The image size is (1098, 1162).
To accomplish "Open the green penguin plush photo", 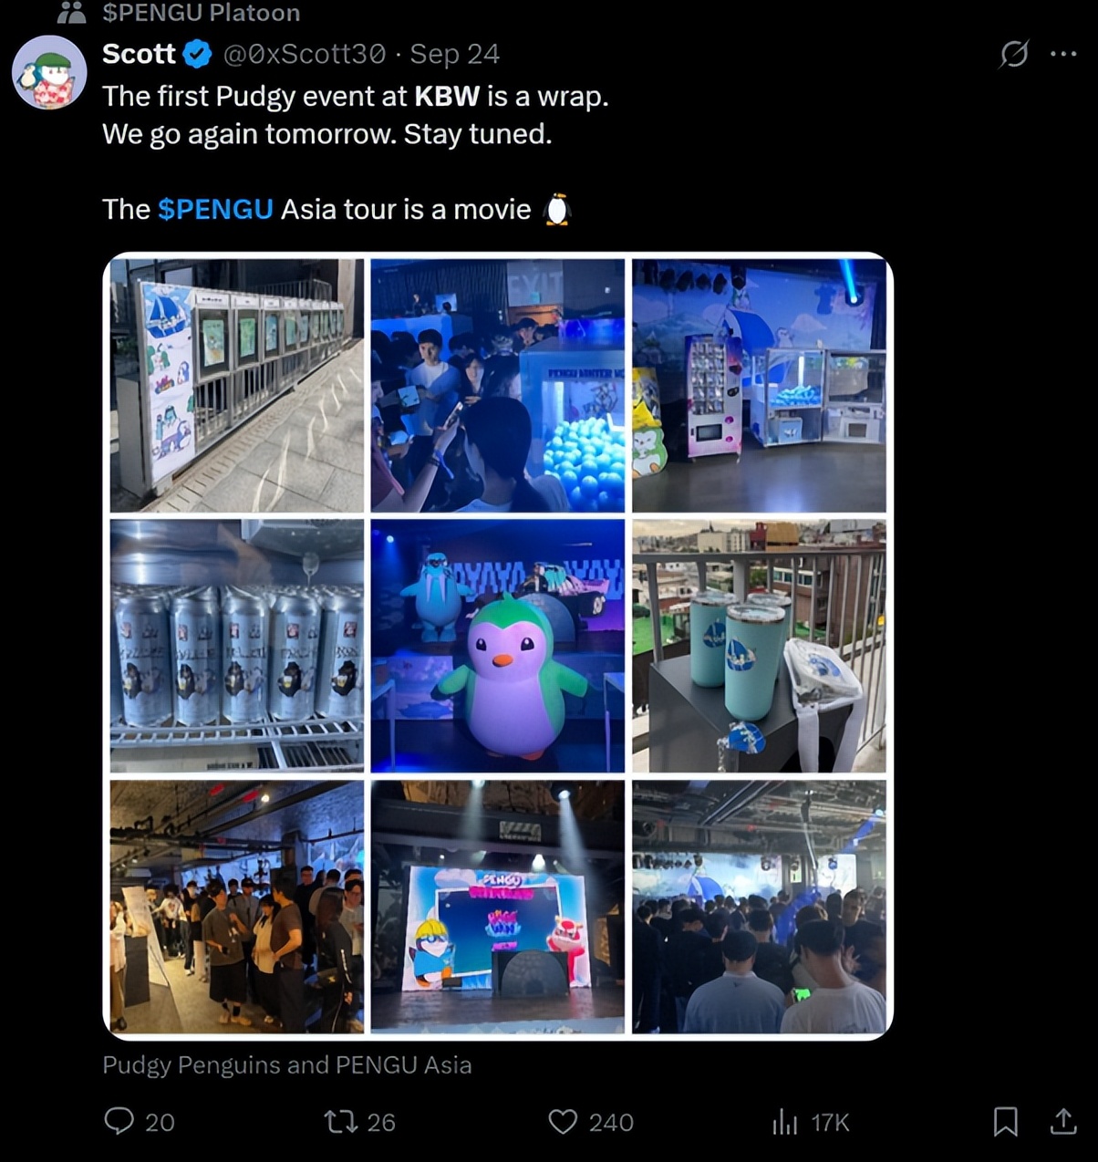I will [x=498, y=646].
